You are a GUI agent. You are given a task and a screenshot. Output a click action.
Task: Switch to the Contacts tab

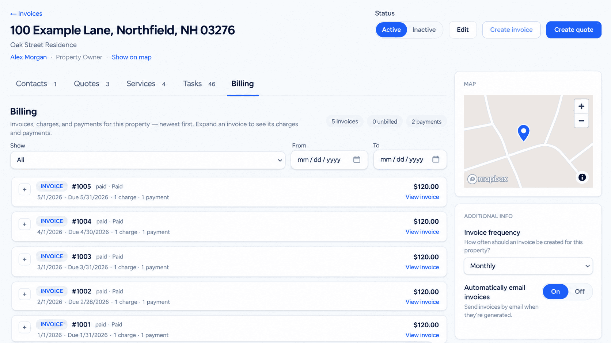36,84
